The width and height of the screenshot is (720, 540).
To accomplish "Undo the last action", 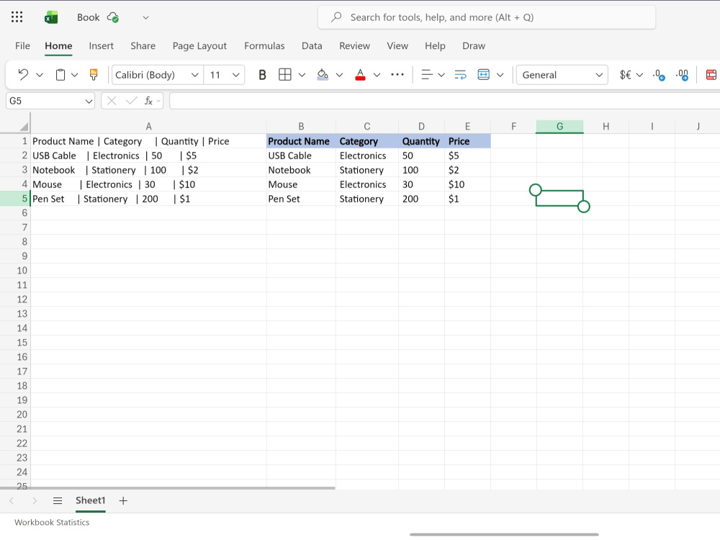I will 23,75.
